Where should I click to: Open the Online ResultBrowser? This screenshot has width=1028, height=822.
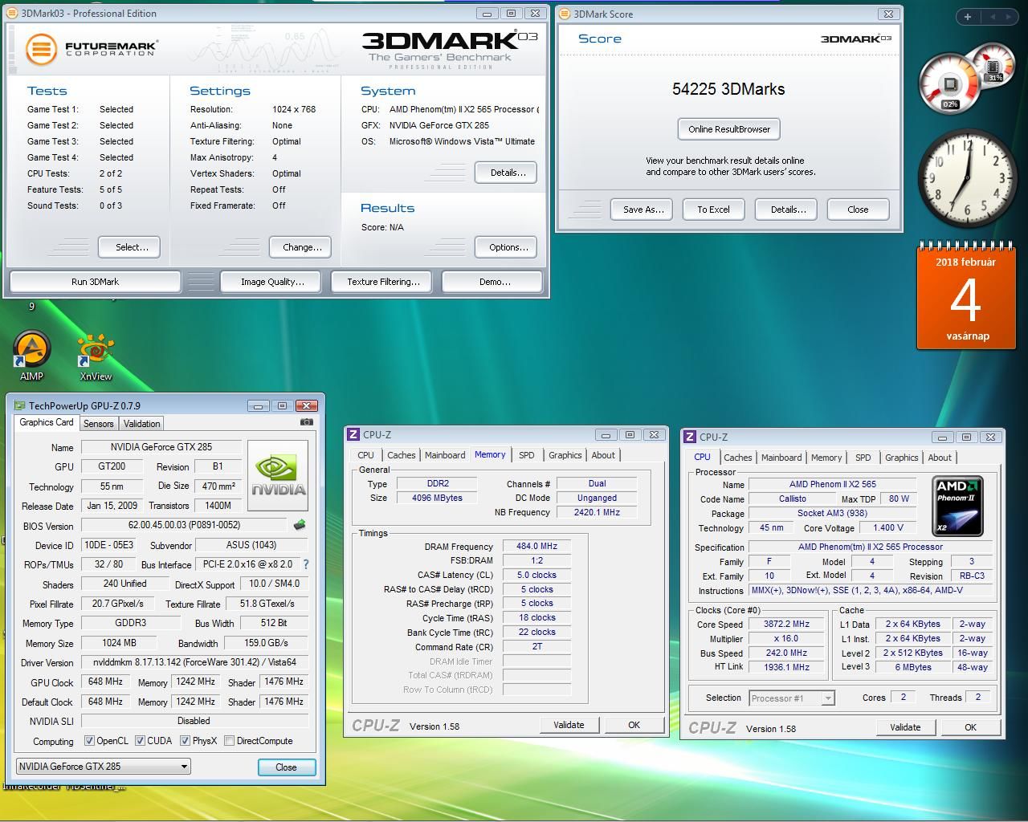729,129
